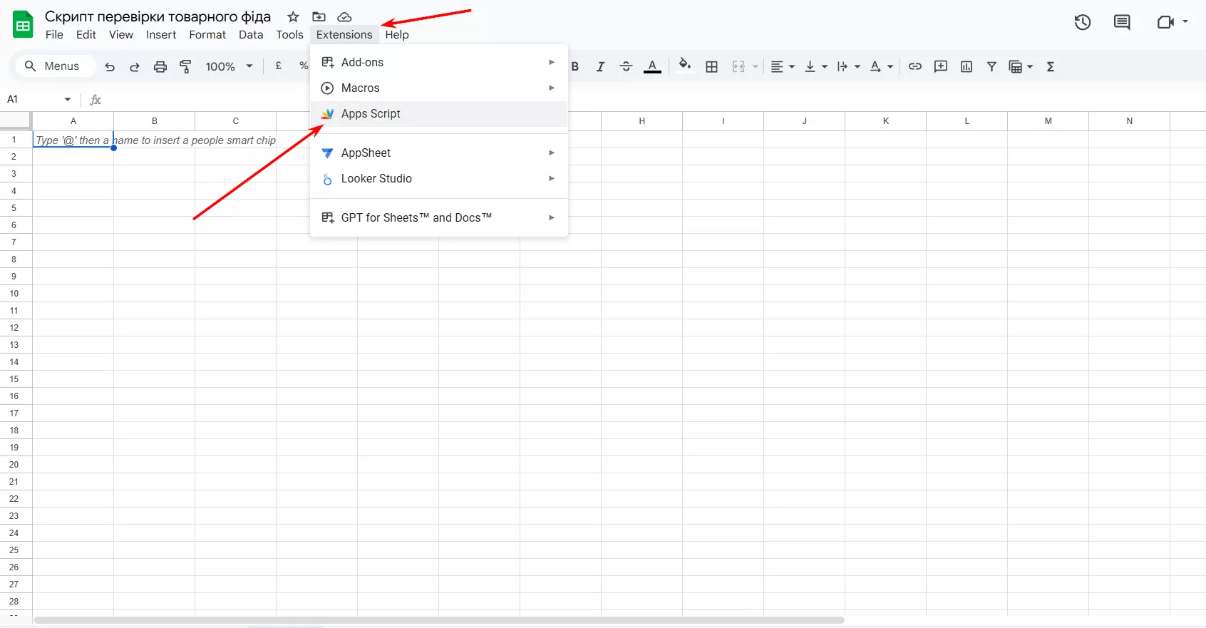The image size is (1206, 628).
Task: Toggle italic formatting
Action: (600, 67)
